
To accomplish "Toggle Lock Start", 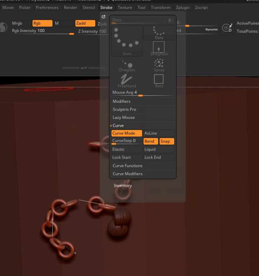I will pyautogui.click(x=127, y=157).
